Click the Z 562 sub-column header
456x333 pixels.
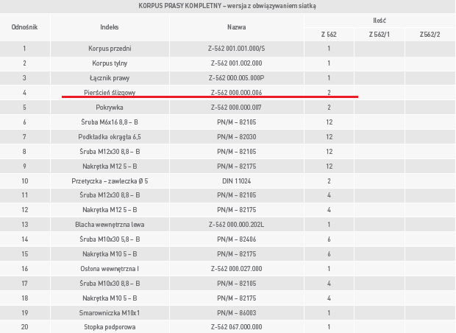pos(329,35)
